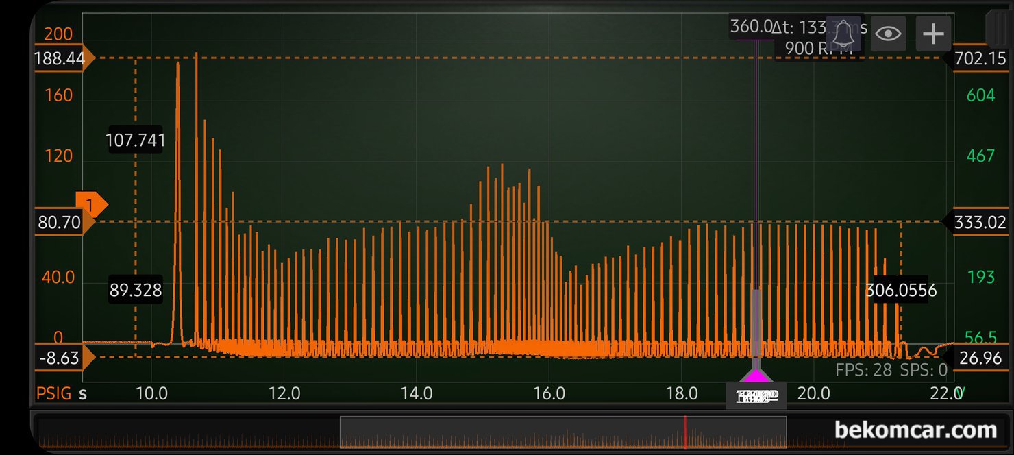The image size is (1014, 455).
Task: Click the 12.0 time axis label
Action: (284, 393)
